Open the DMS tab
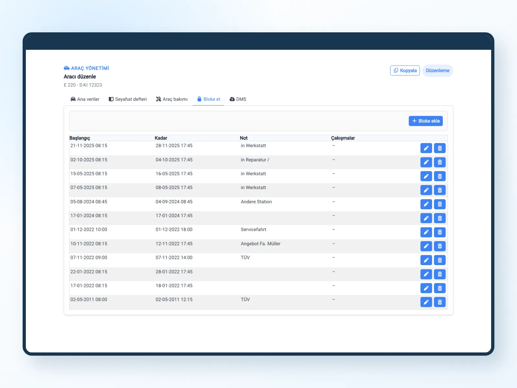The width and height of the screenshot is (517, 388). tap(238, 99)
